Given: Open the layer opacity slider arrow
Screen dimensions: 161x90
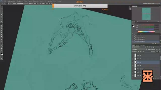Looking at the screenshot, I should [160, 49].
